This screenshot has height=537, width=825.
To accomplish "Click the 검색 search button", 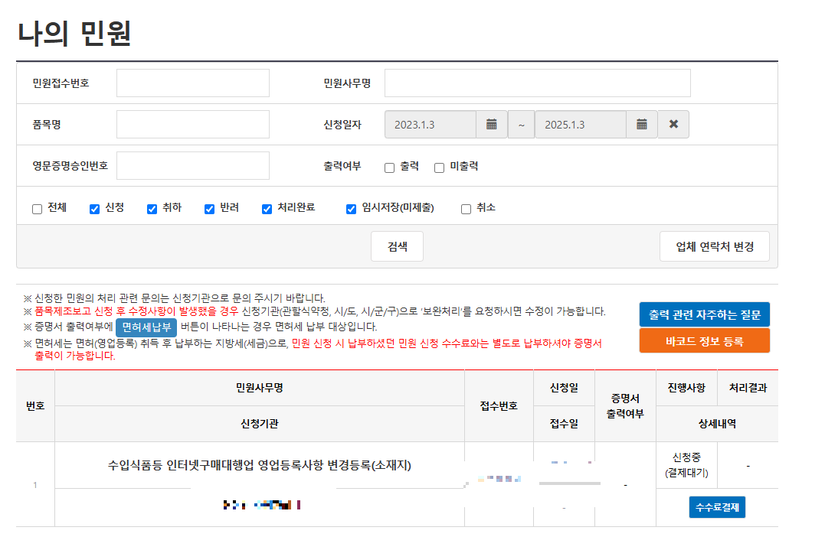I will [x=398, y=246].
